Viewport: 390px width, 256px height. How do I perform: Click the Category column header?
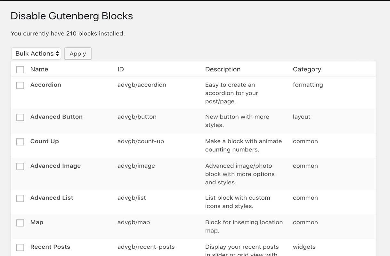pyautogui.click(x=307, y=69)
